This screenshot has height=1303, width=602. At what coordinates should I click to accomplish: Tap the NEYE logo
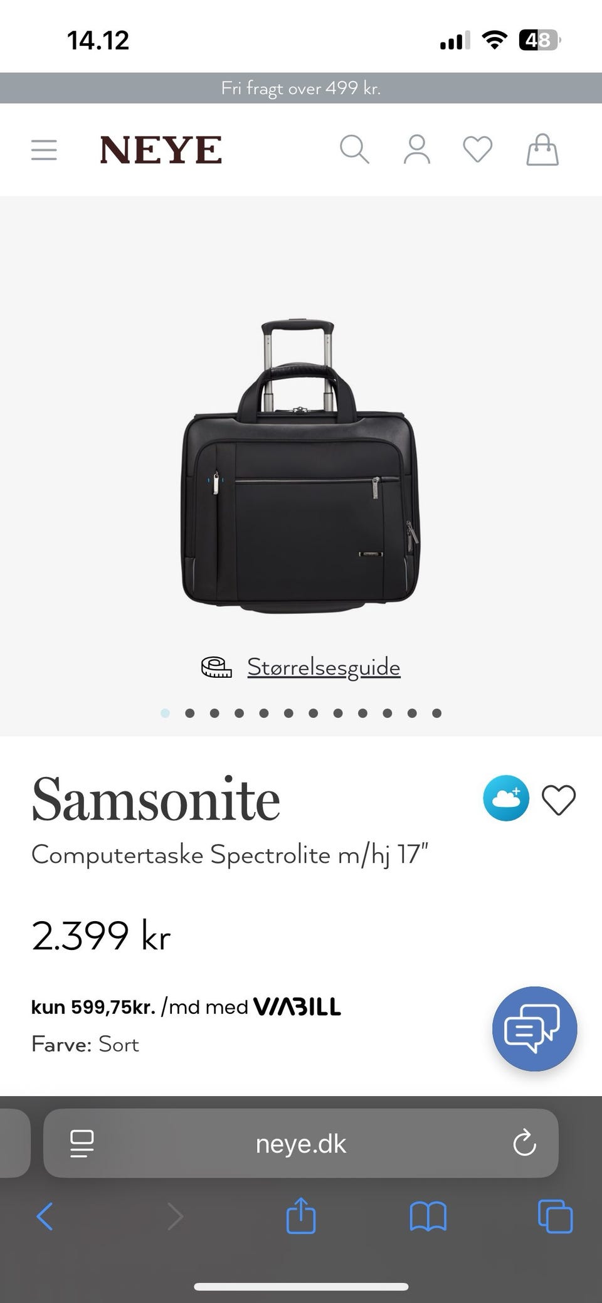point(161,150)
